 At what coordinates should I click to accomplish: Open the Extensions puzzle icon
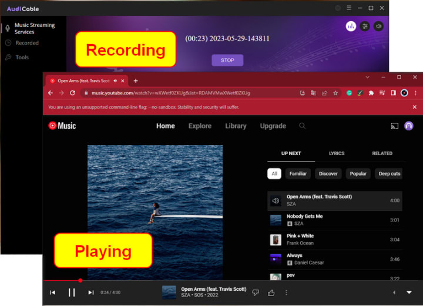coord(371,93)
